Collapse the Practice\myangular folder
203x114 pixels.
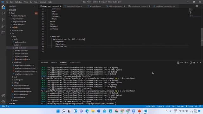click(x=18, y=16)
